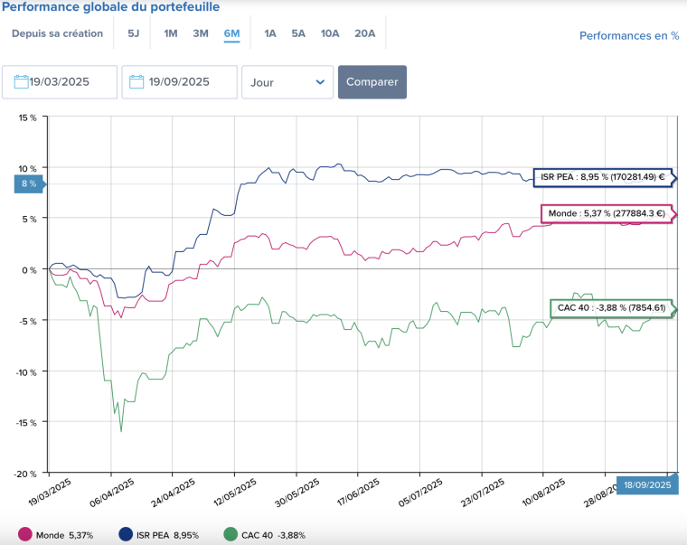Select the 6M period tab
Screen dimensions: 687x545
(x=231, y=34)
